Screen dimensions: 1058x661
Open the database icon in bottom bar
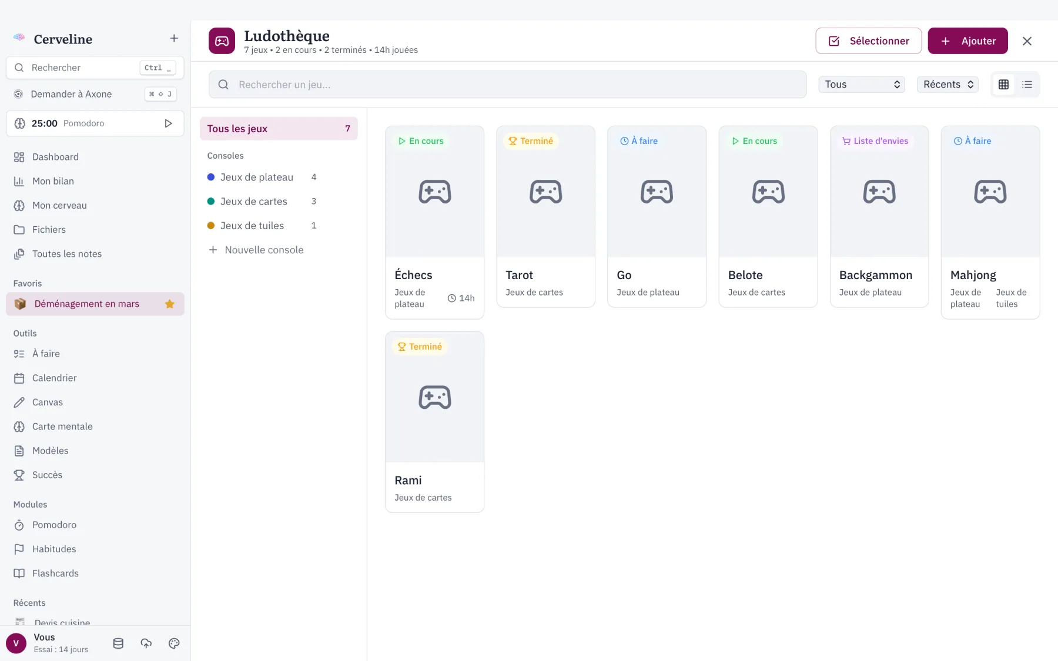tap(118, 643)
